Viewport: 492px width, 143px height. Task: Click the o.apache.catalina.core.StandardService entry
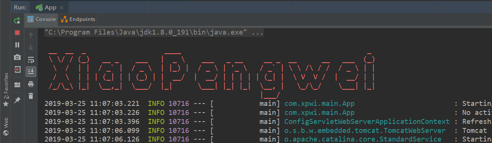click(363, 139)
